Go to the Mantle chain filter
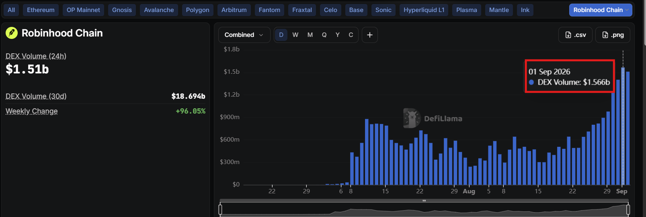Image resolution: width=646 pixels, height=217 pixels. pos(499,10)
